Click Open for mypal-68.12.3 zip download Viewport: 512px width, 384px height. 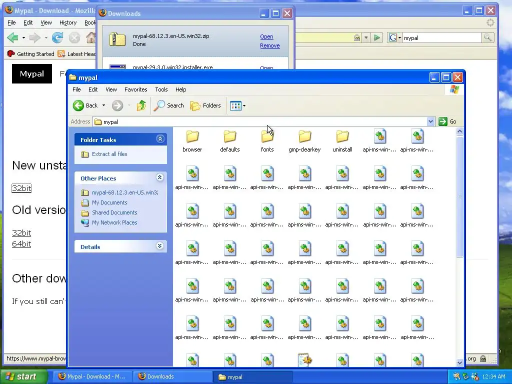point(266,36)
